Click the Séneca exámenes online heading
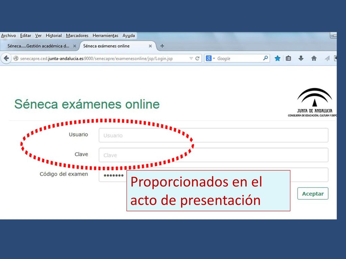 coord(87,104)
